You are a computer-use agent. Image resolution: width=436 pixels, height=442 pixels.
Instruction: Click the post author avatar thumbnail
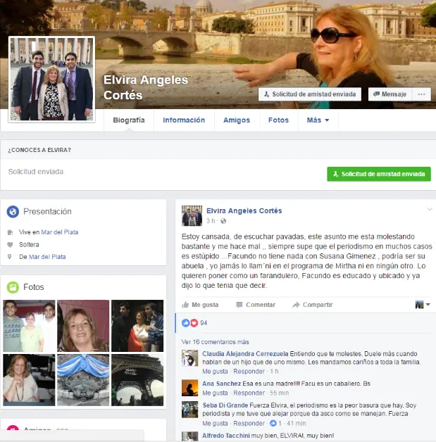192,216
